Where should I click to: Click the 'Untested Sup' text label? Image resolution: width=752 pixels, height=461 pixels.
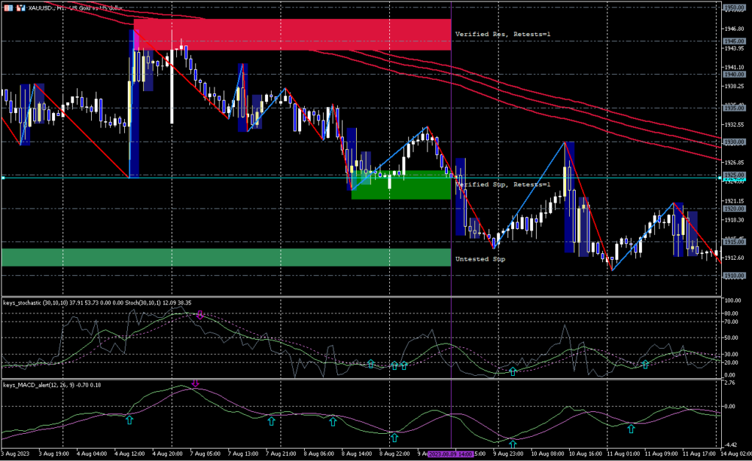click(x=480, y=259)
